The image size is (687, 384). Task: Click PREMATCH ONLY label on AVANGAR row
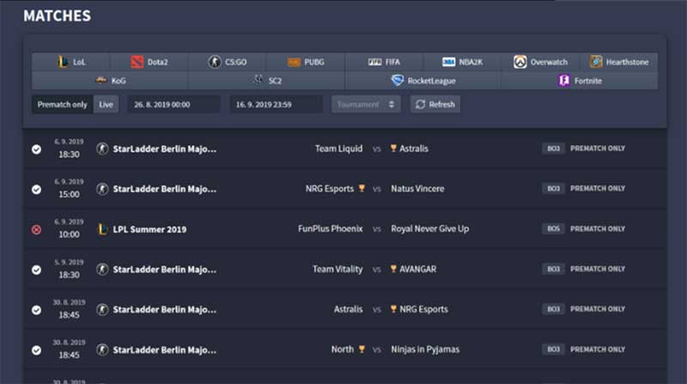point(598,269)
